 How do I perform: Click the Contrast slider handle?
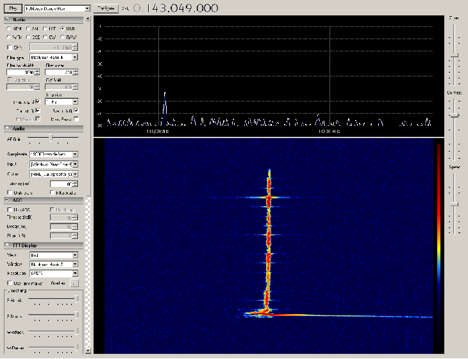tap(454, 115)
